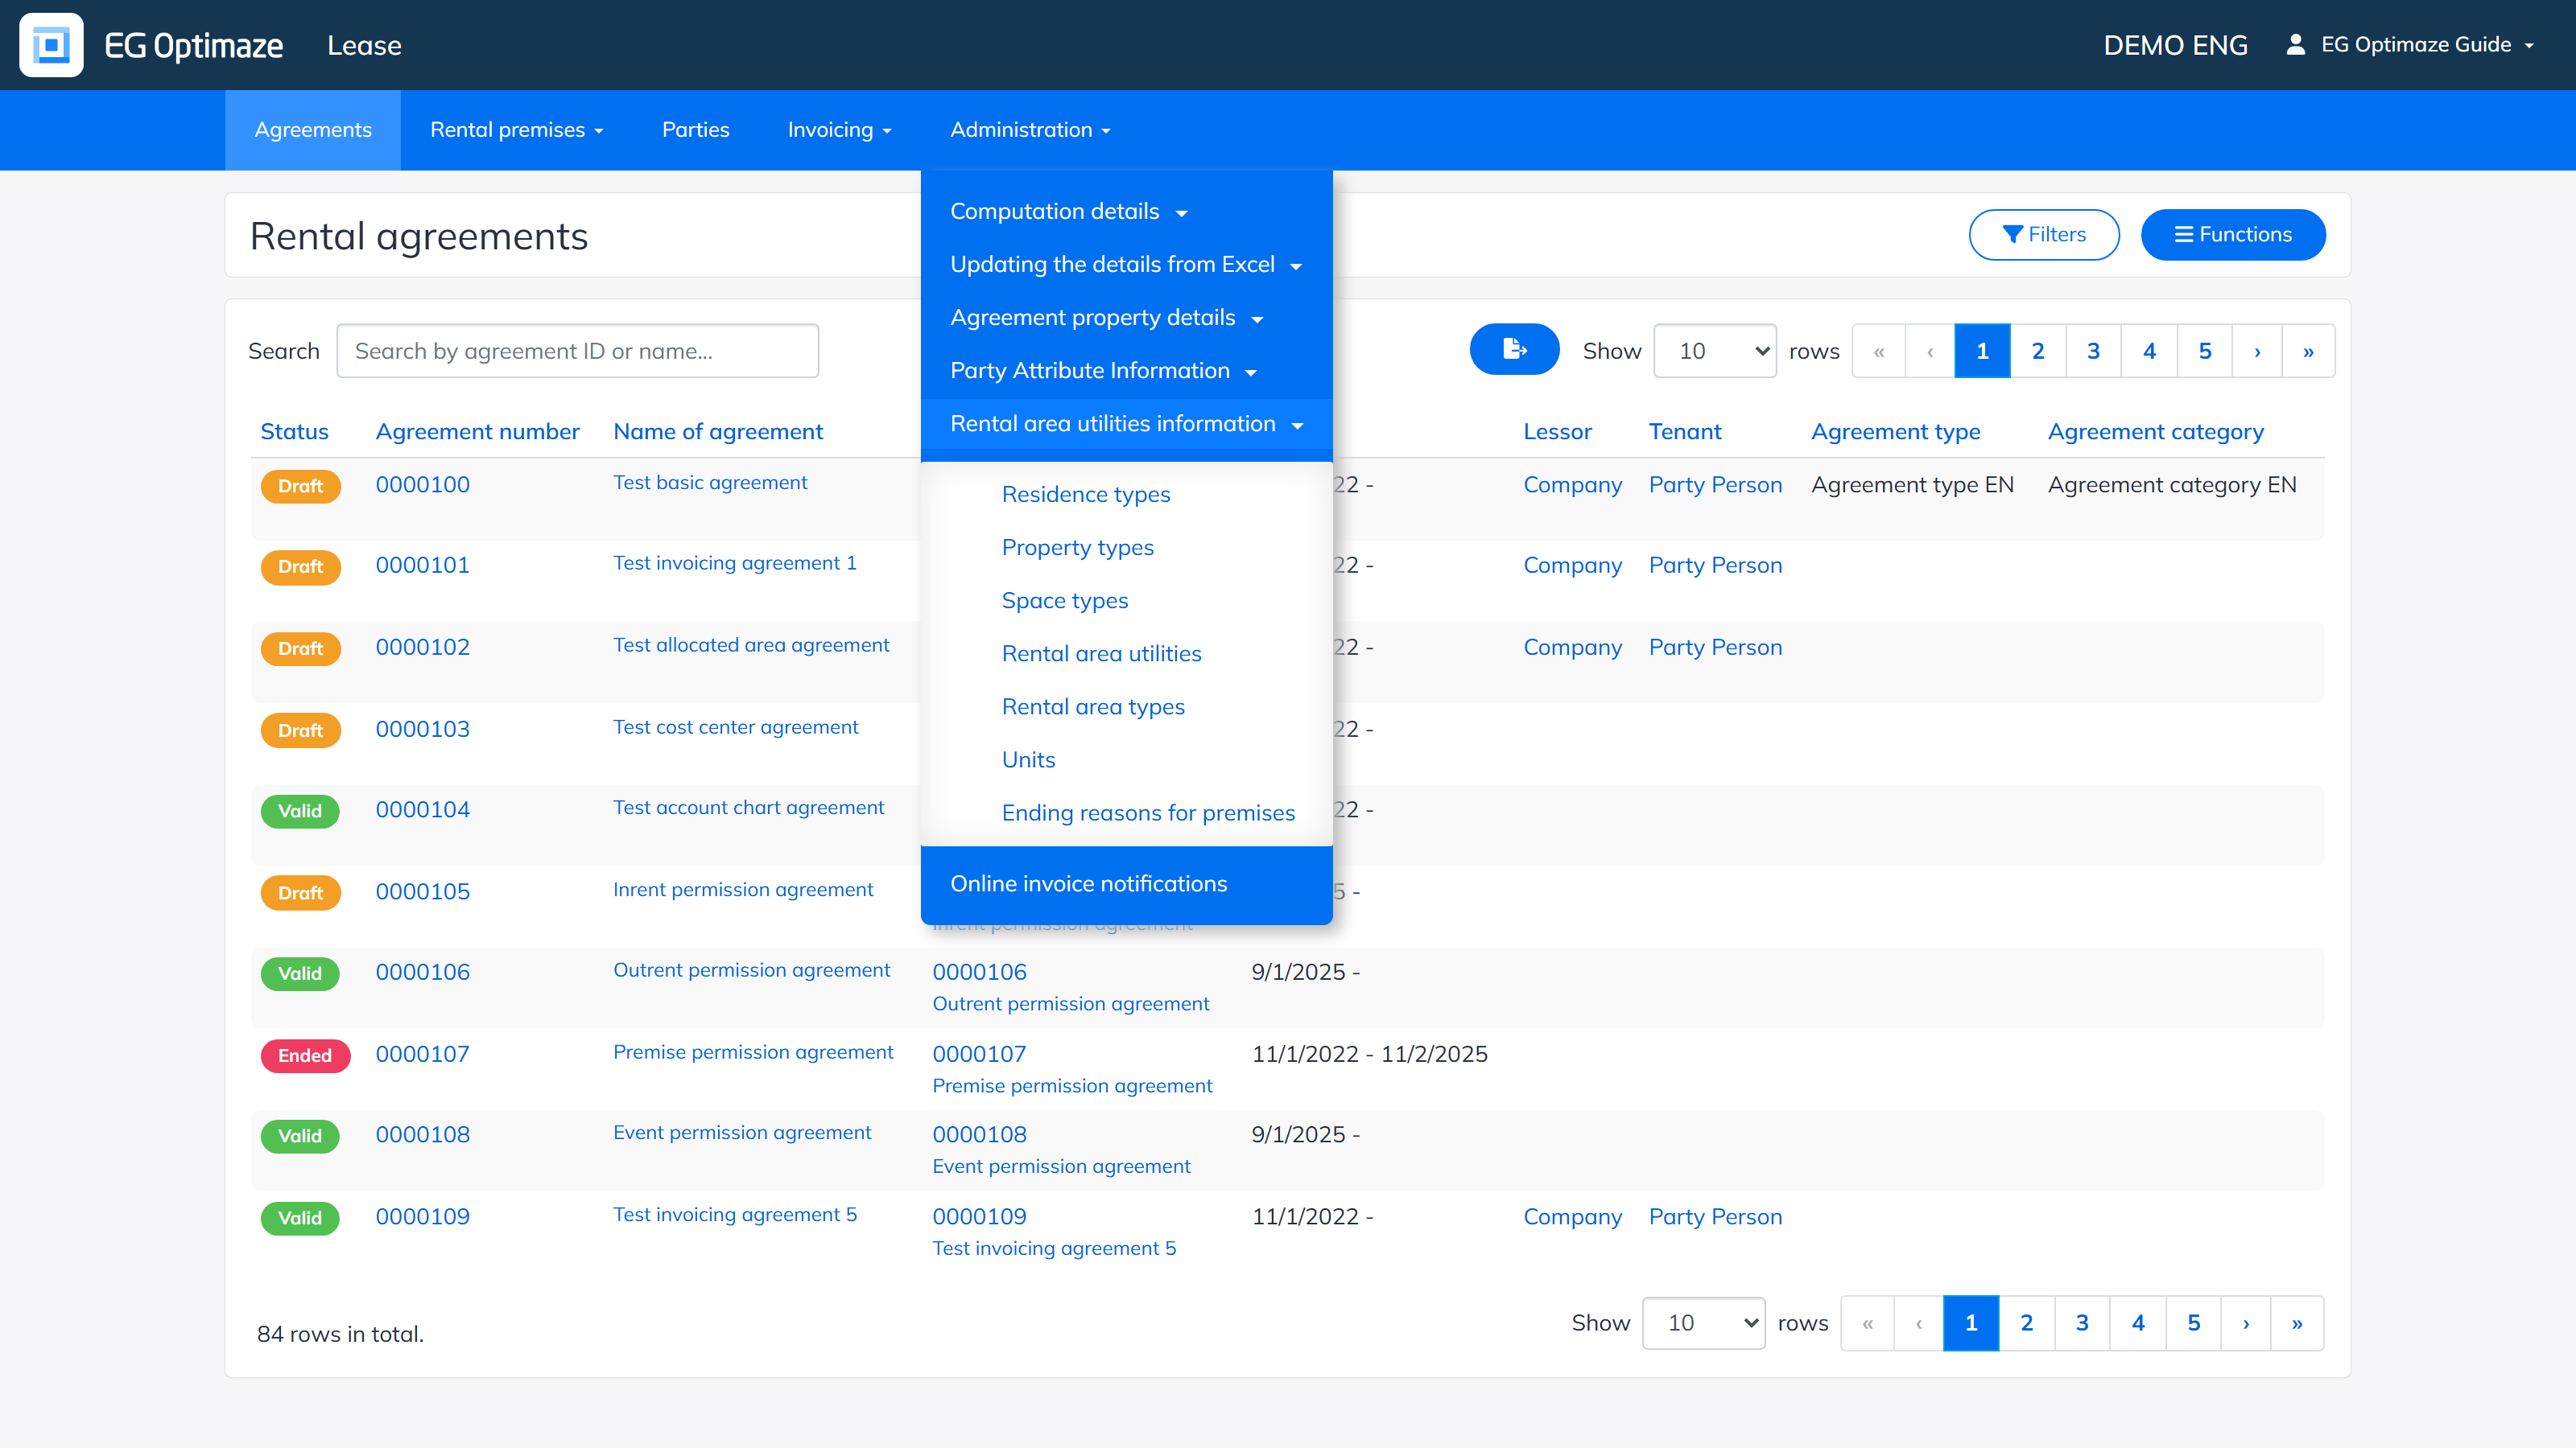2576x1448 pixels.
Task: Focus the agreement search field
Action: (577, 351)
